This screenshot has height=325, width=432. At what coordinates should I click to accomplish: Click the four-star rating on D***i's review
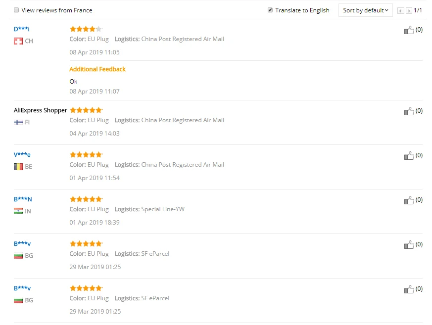pos(86,29)
